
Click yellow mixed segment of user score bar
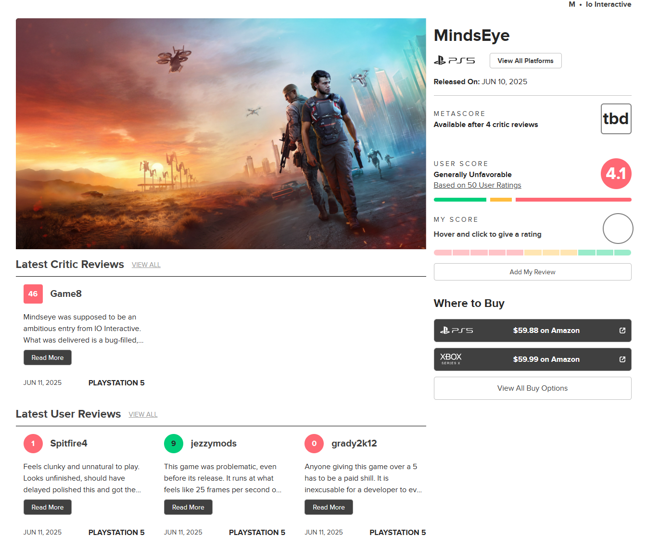[501, 200]
